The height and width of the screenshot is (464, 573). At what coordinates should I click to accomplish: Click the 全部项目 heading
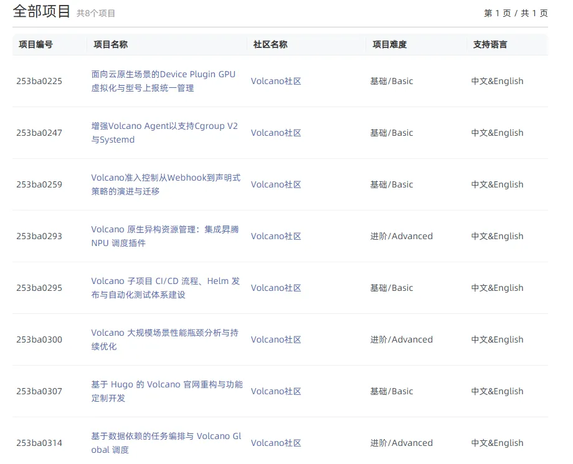pyautogui.click(x=41, y=11)
